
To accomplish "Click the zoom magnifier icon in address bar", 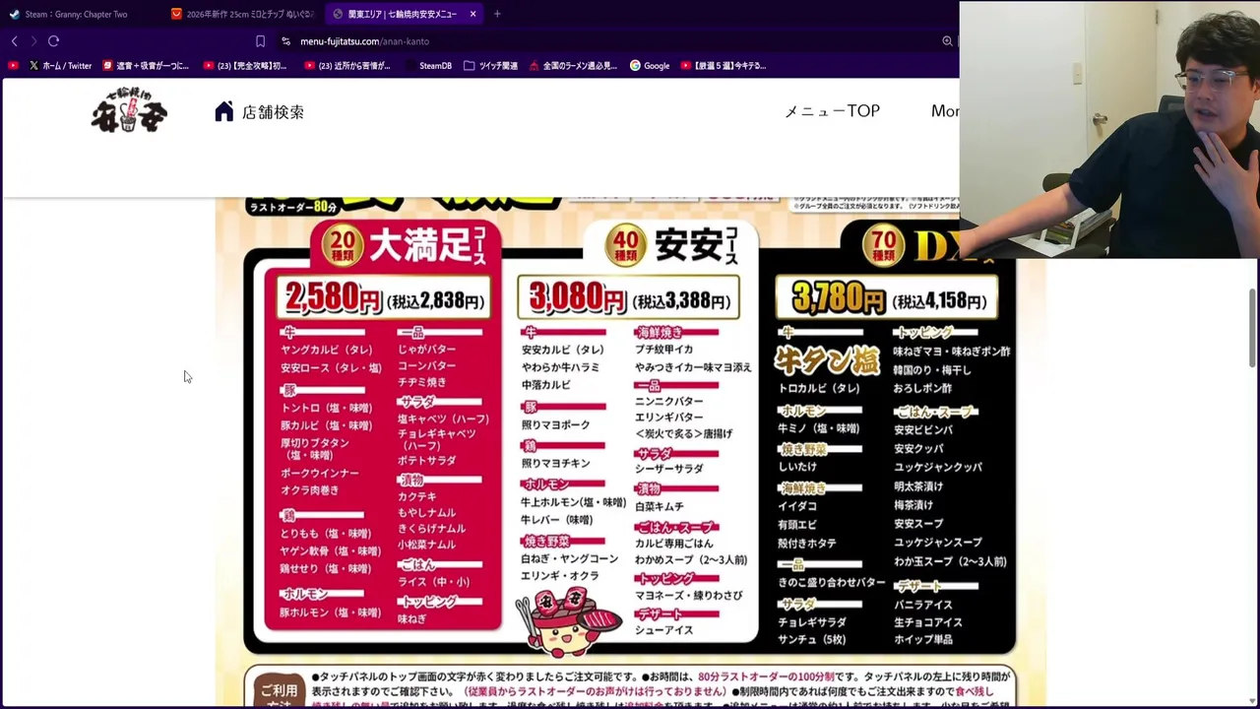I will (947, 41).
